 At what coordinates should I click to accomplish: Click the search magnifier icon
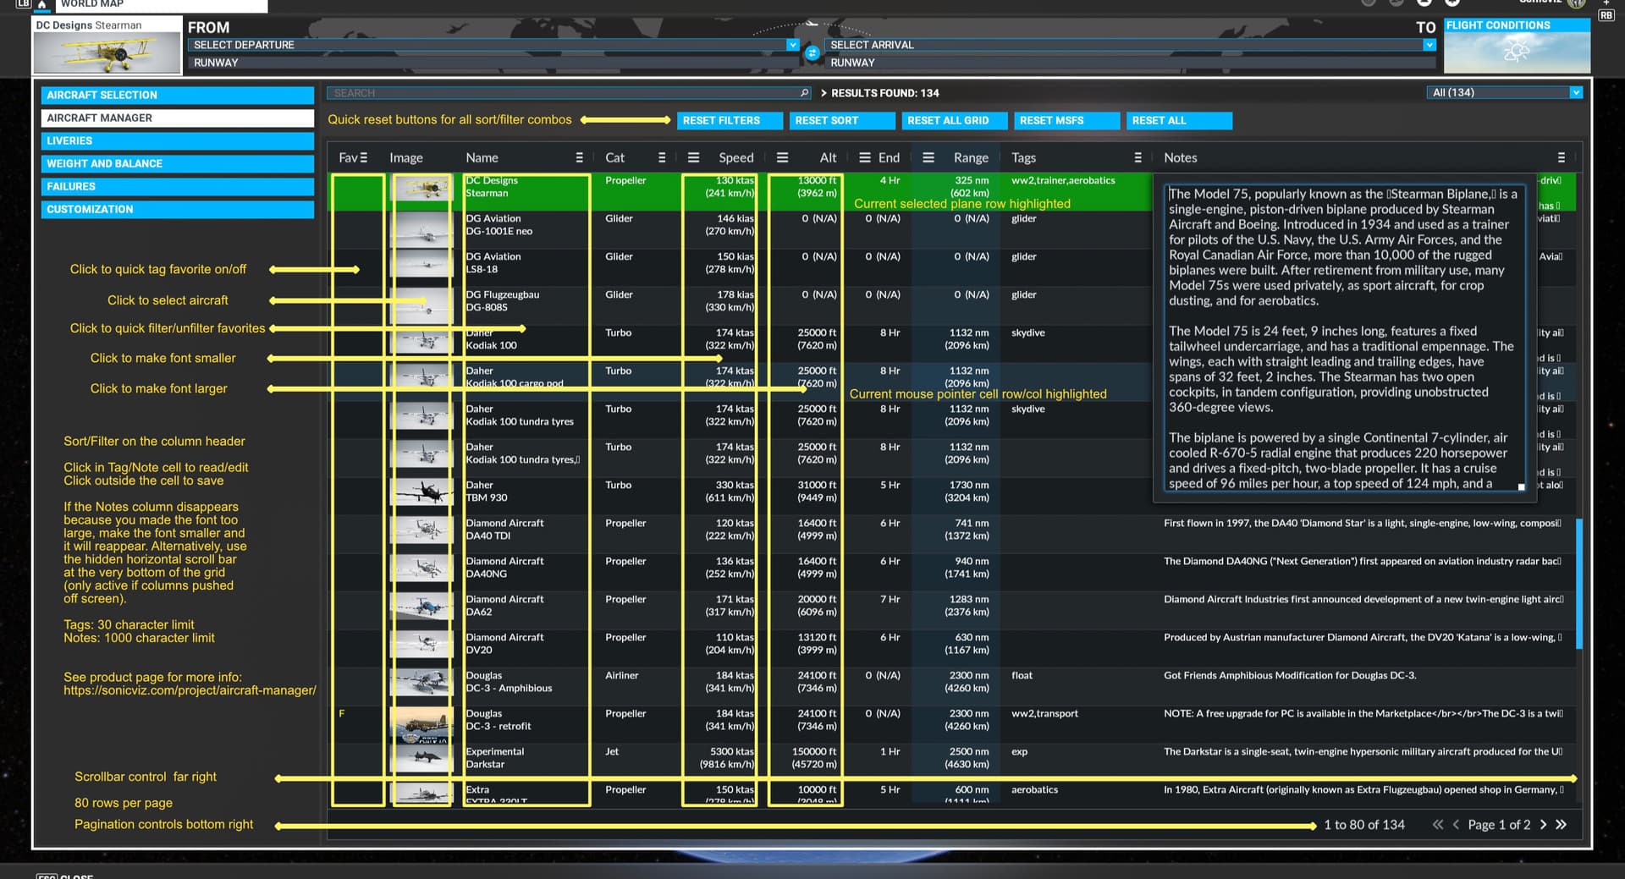[804, 93]
